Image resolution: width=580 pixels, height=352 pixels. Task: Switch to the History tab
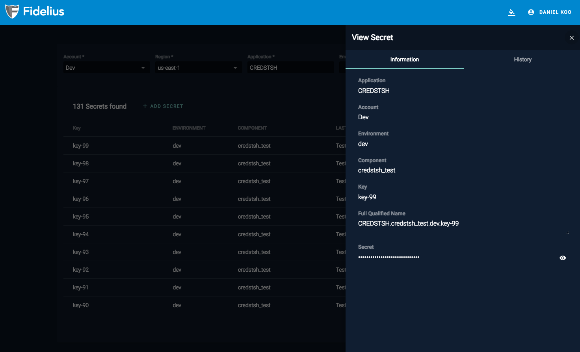pyautogui.click(x=522, y=59)
